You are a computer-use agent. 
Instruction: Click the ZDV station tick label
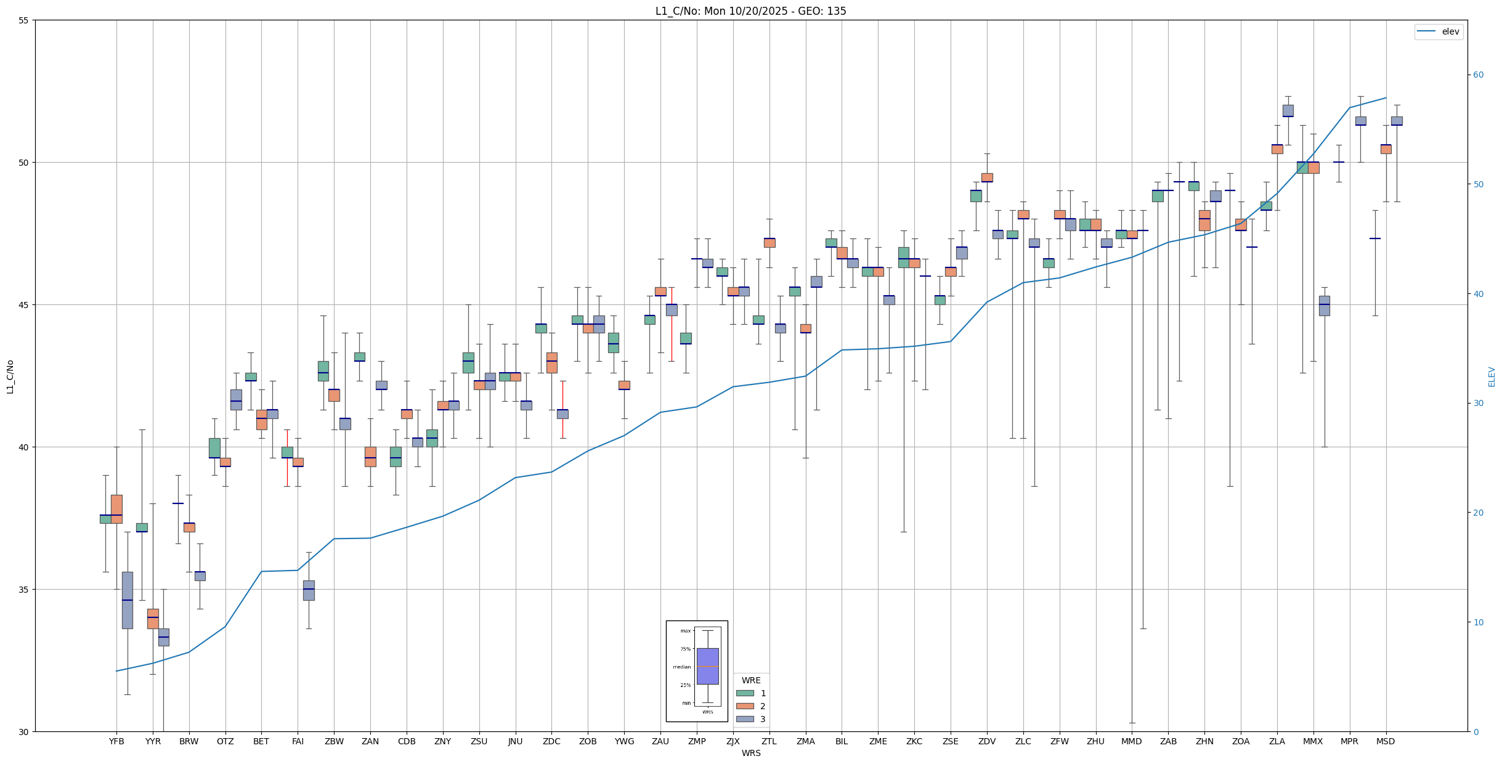[x=987, y=741]
